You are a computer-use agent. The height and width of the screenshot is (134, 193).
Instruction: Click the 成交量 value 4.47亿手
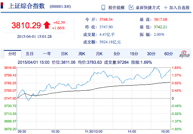[x=107, y=34]
